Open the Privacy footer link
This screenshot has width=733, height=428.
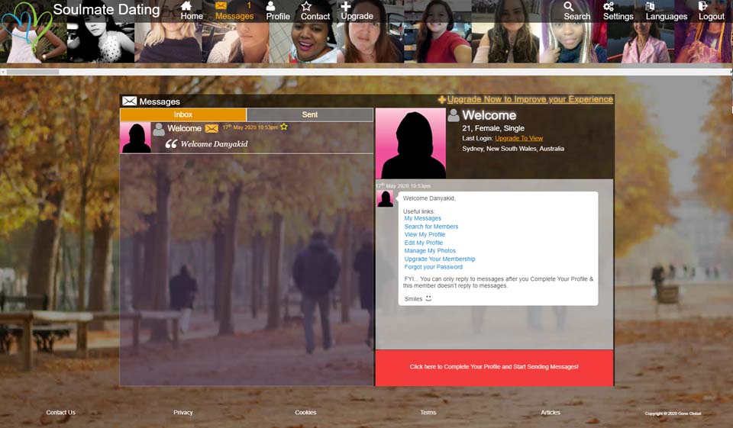click(183, 413)
